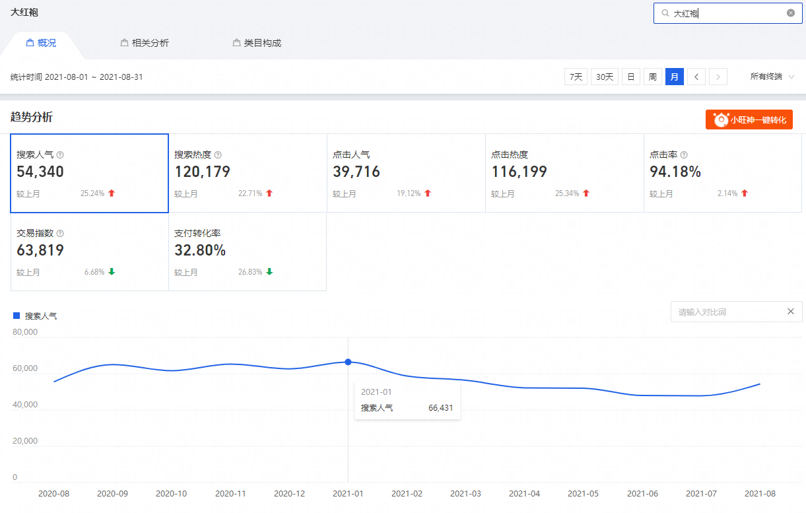The height and width of the screenshot is (513, 806).
Task: Close the 请输入对比词 compare input
Action: tap(790, 312)
